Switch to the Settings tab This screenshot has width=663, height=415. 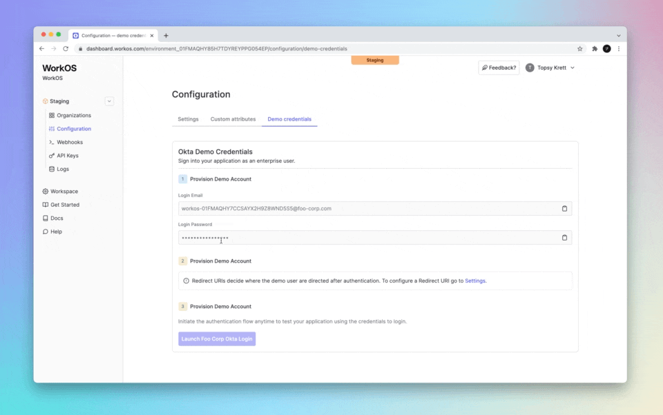pos(188,119)
